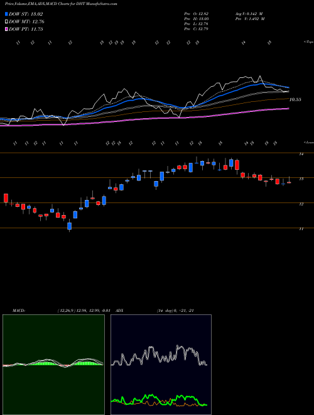Viewport: 314px width, 415px height.
Task: Click the 11 price axis label
Action: tap(301, 230)
